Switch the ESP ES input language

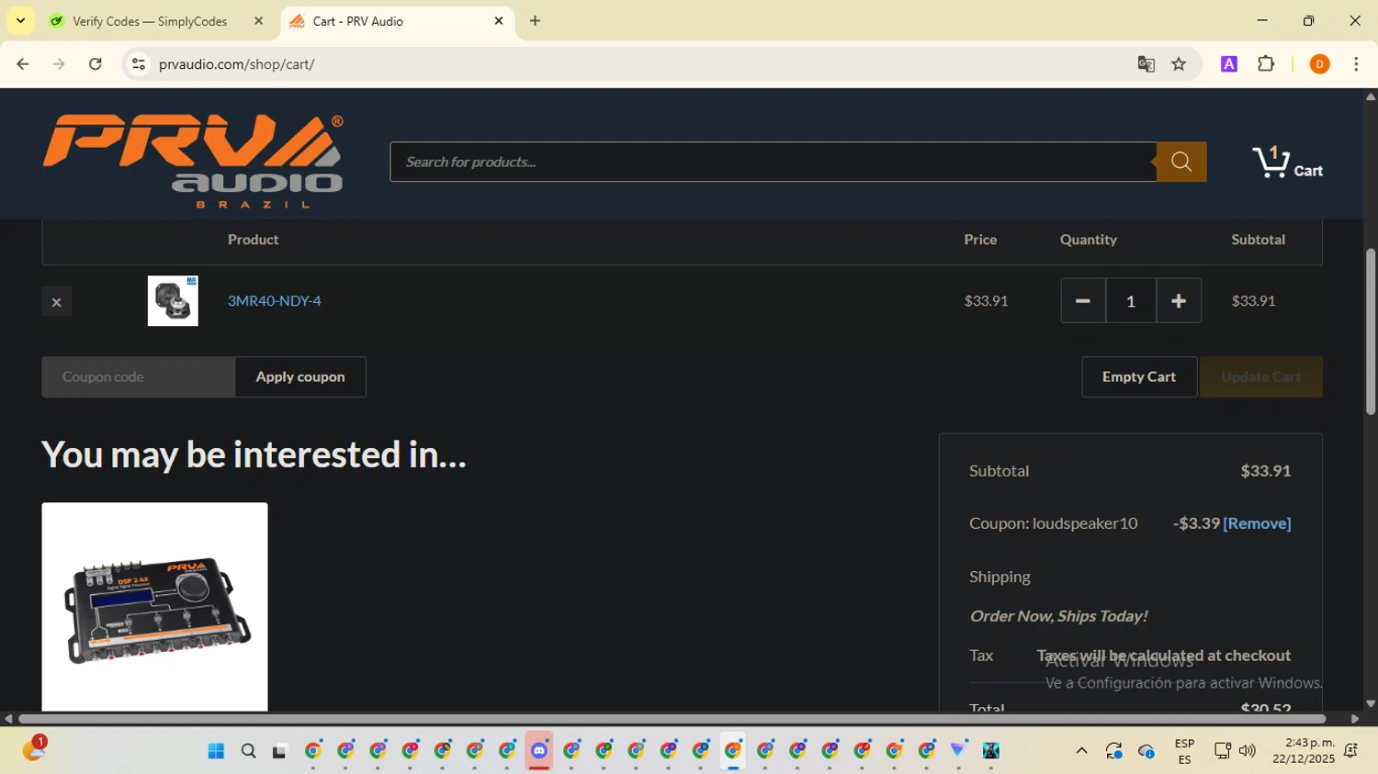1184,751
